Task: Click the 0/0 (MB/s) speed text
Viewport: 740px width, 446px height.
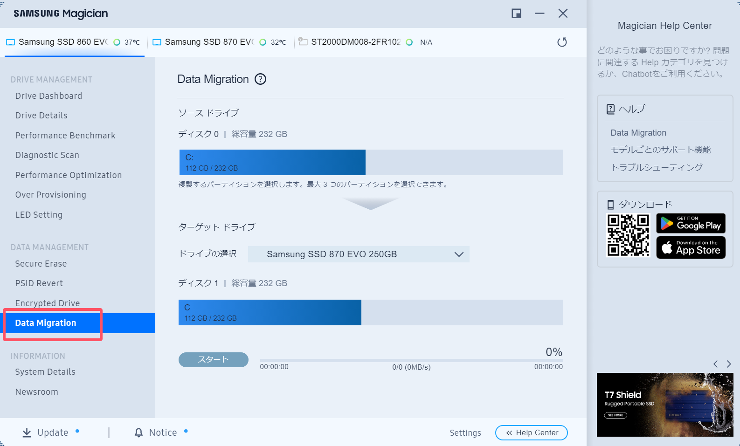Action: click(411, 367)
